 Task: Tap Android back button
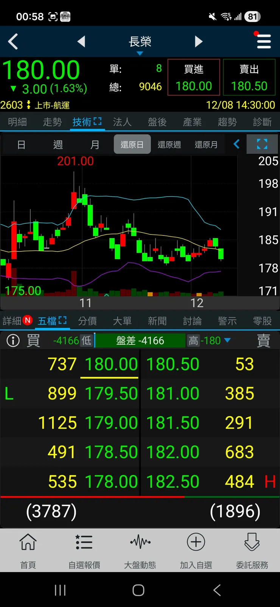[217, 590]
